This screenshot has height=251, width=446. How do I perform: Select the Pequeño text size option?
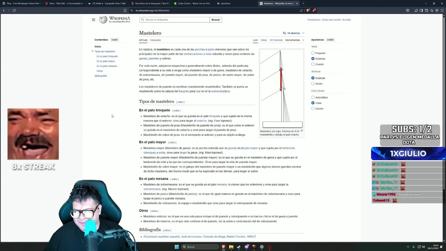pos(313,53)
